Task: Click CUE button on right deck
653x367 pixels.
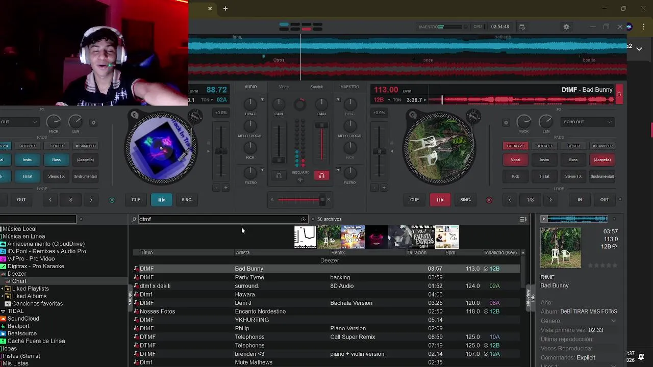Action: [x=414, y=200]
